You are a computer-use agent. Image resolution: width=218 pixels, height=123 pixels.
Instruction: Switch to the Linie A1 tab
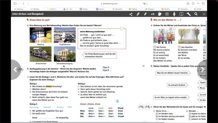(x=52, y=9)
